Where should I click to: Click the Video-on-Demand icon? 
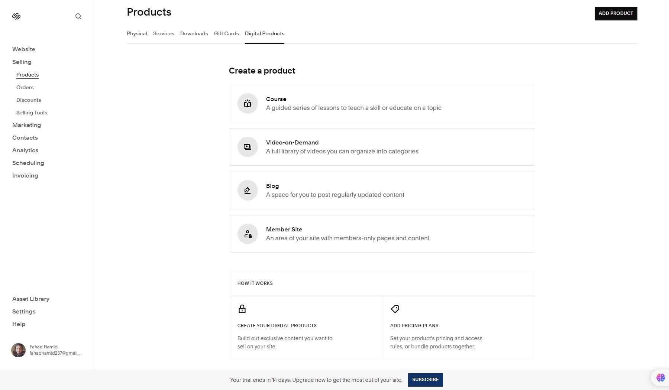[248, 147]
